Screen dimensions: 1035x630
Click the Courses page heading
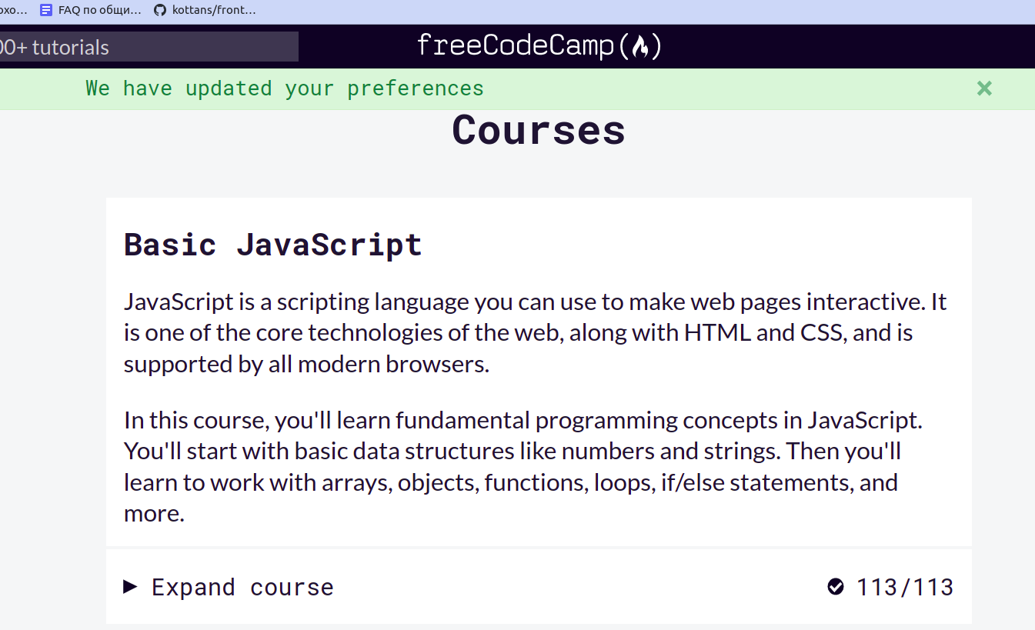[x=539, y=129]
